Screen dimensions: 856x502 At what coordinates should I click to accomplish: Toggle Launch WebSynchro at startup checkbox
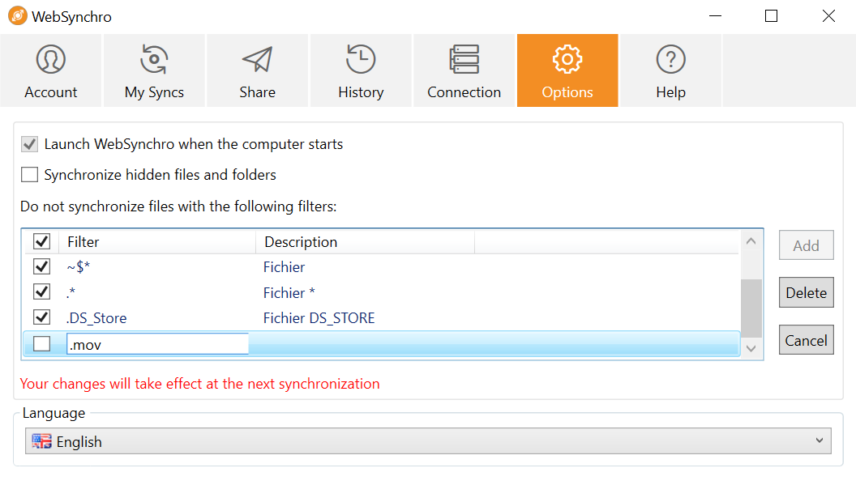[x=29, y=144]
